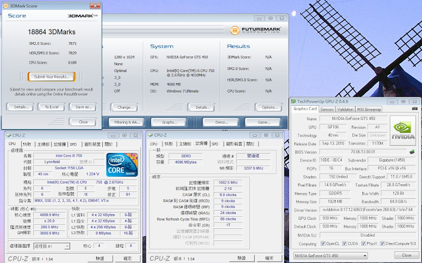Click the DDR3 memory type value
The image size is (422, 263).
[x=186, y=156]
